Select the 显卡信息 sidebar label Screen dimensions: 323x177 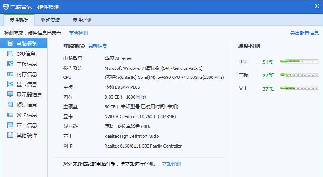click(x=27, y=84)
